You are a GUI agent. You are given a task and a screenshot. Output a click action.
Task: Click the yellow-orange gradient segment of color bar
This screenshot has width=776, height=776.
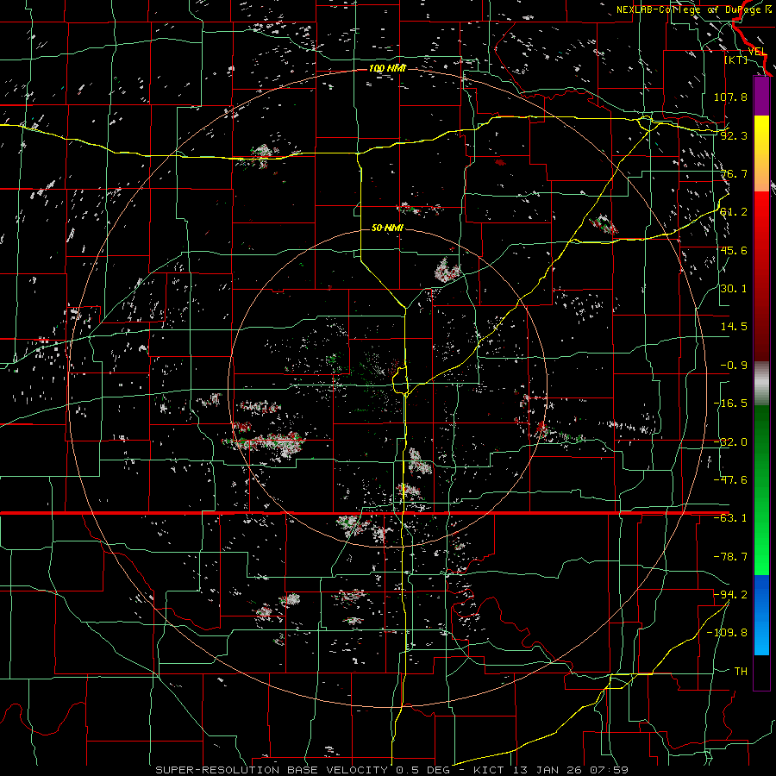(x=761, y=153)
